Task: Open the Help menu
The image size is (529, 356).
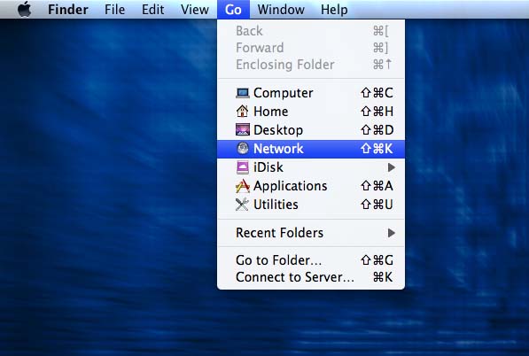Action: coord(334,10)
